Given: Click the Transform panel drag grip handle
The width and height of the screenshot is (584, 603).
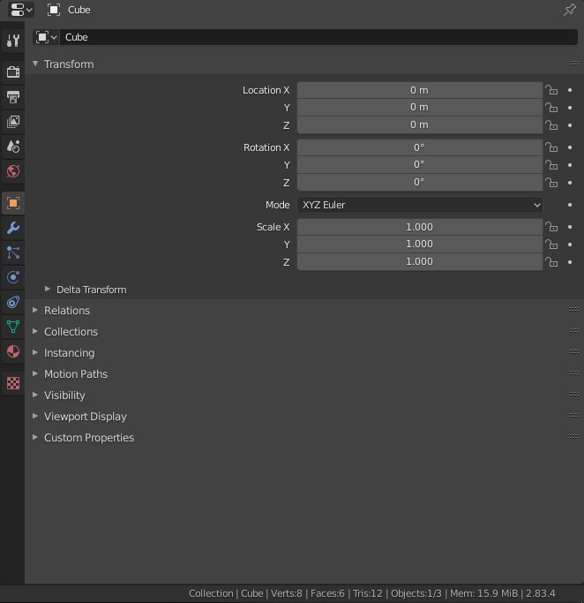Looking at the screenshot, I should (574, 63).
